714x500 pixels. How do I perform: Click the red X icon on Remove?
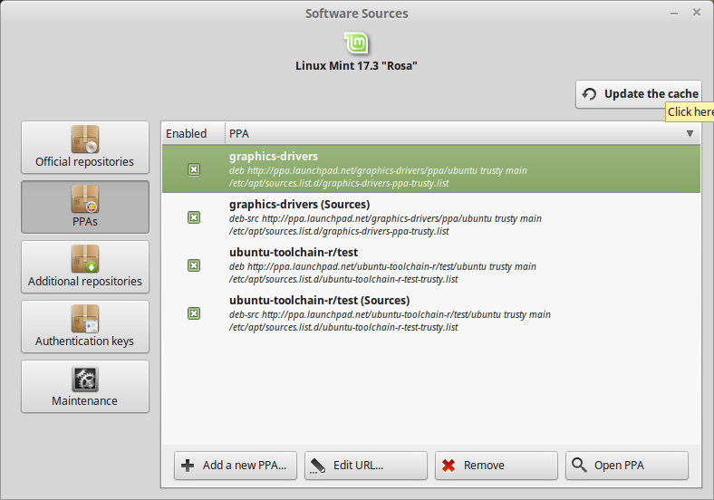(449, 465)
